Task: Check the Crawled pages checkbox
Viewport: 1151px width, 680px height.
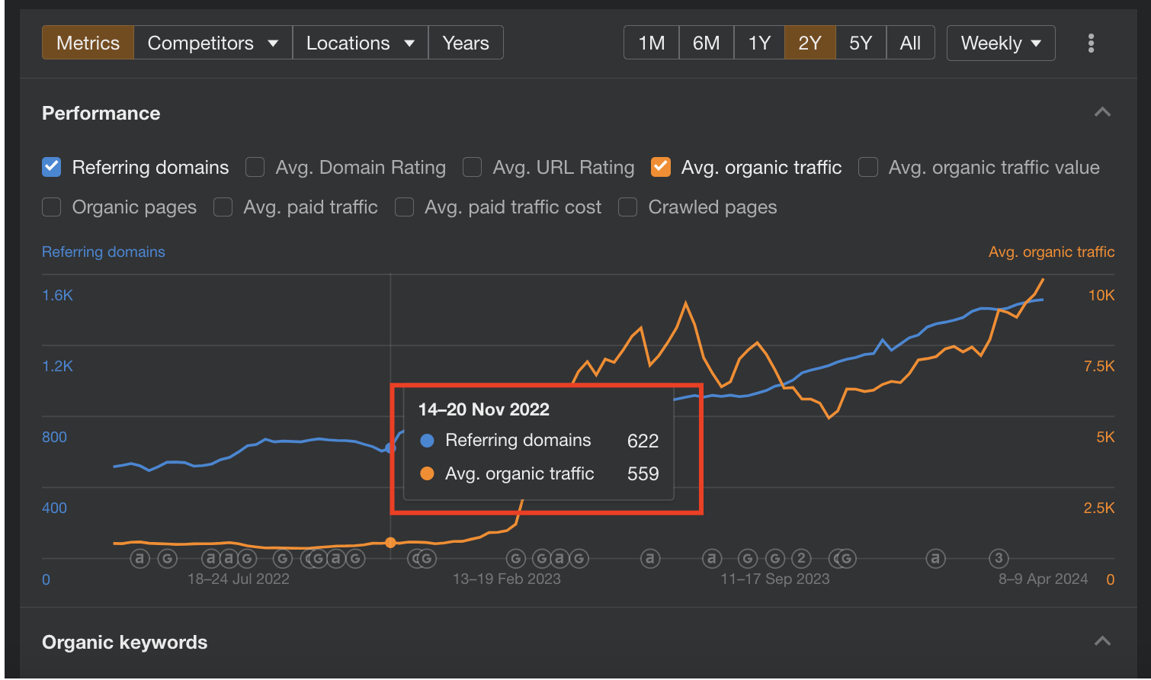Action: pos(627,207)
